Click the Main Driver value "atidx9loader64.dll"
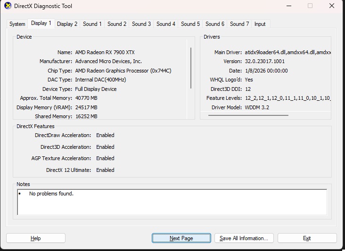This screenshot has width=345, height=251. [265, 52]
